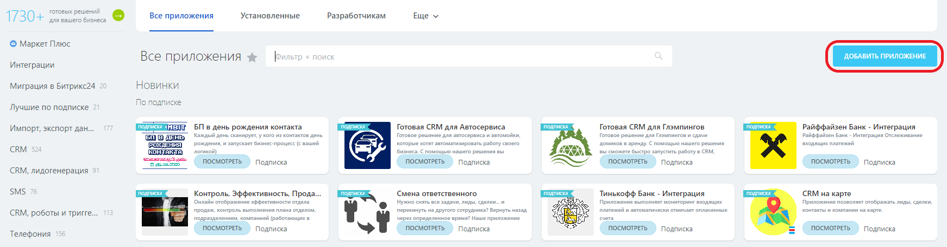The width and height of the screenshot is (947, 247).
Task: Open title Контроль, Эффективность, Прода...
Action: 258,193
